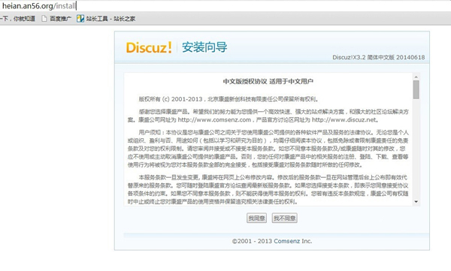
Task: Click the license scrollbar down arrow
Action: 416,202
